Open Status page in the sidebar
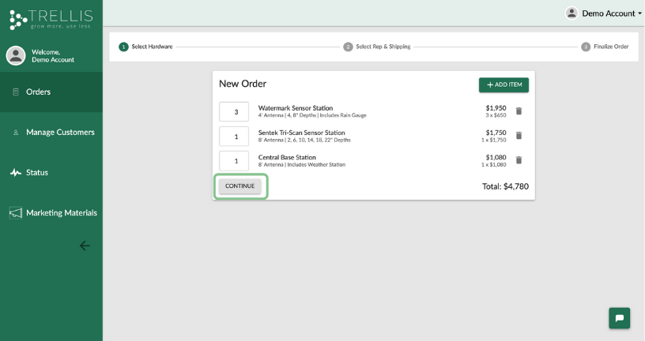This screenshot has width=645, height=341. (51, 173)
